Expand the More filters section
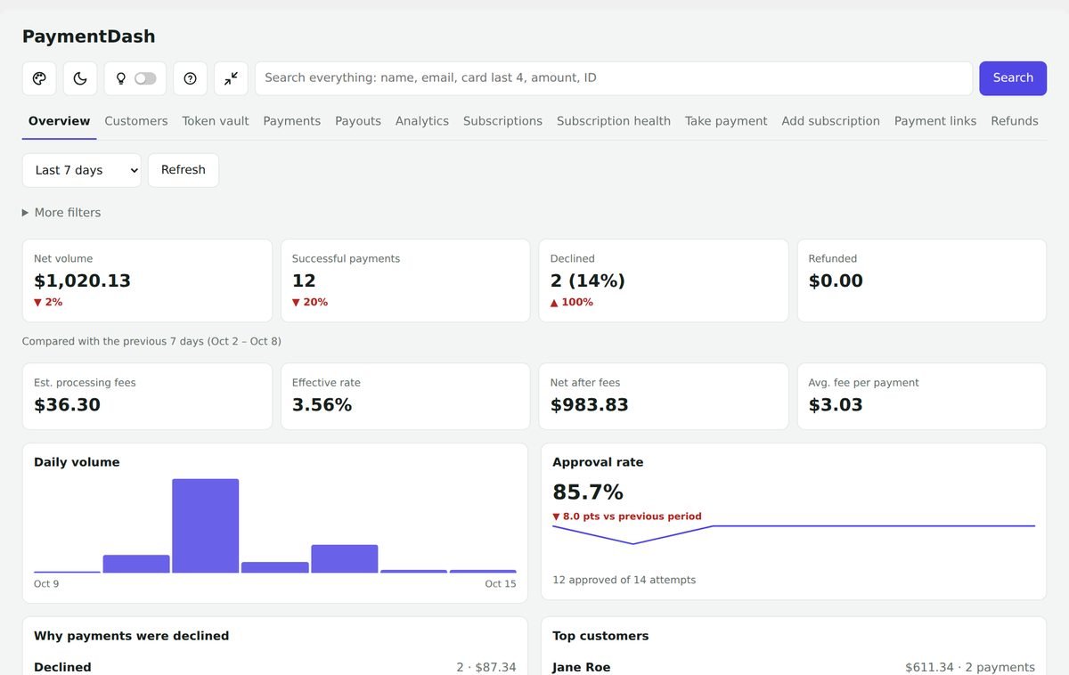The height and width of the screenshot is (675, 1069). coord(61,213)
